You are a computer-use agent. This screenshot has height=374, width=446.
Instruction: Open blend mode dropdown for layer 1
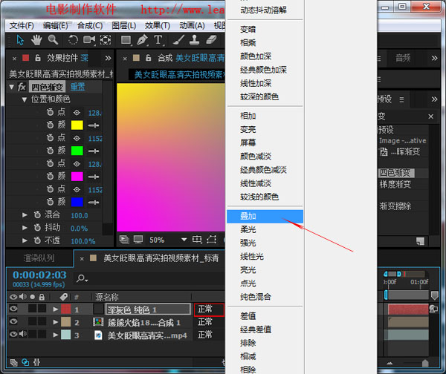point(209,309)
